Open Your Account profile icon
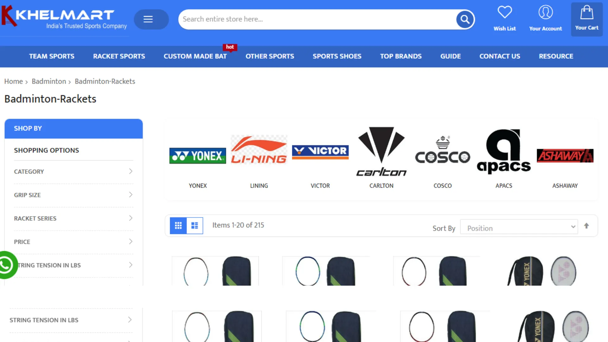Viewport: 608px width, 342px height. click(545, 12)
